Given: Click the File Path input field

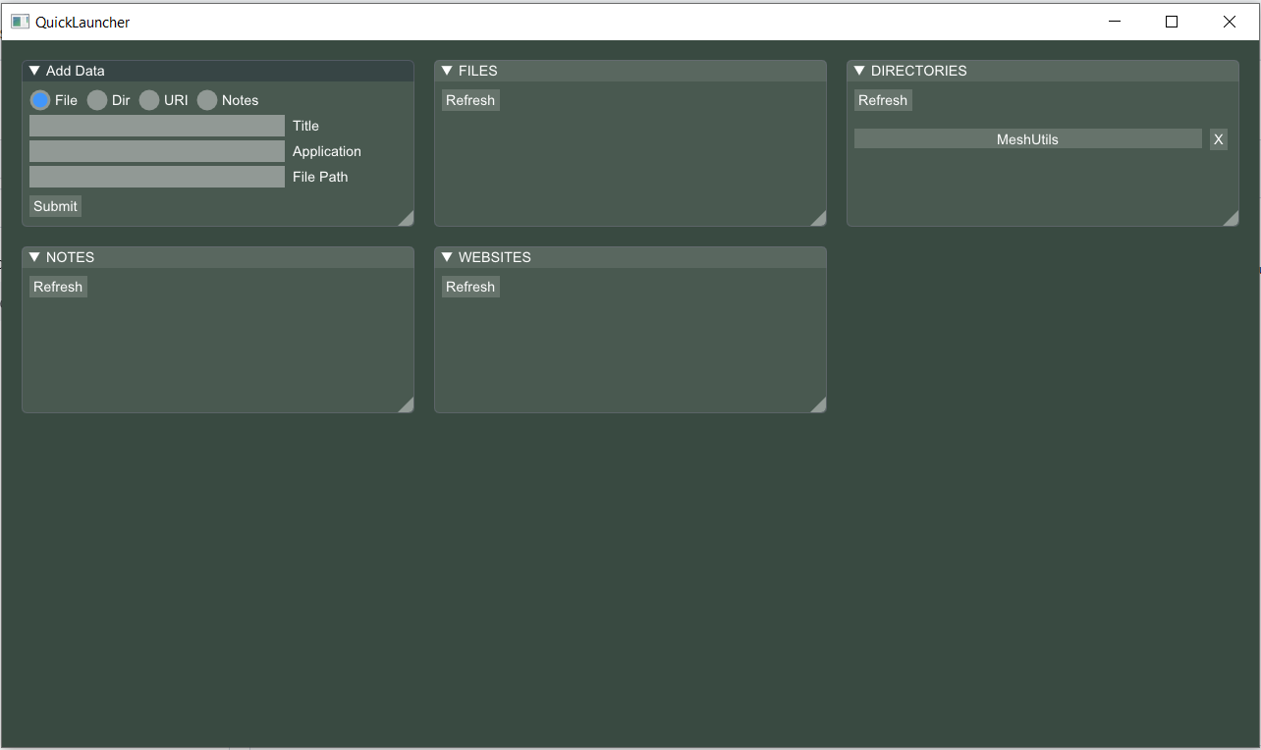Looking at the screenshot, I should [156, 176].
